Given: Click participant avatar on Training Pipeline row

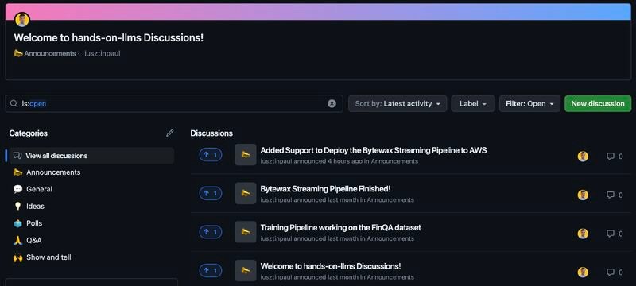Looking at the screenshot, I should [583, 234].
